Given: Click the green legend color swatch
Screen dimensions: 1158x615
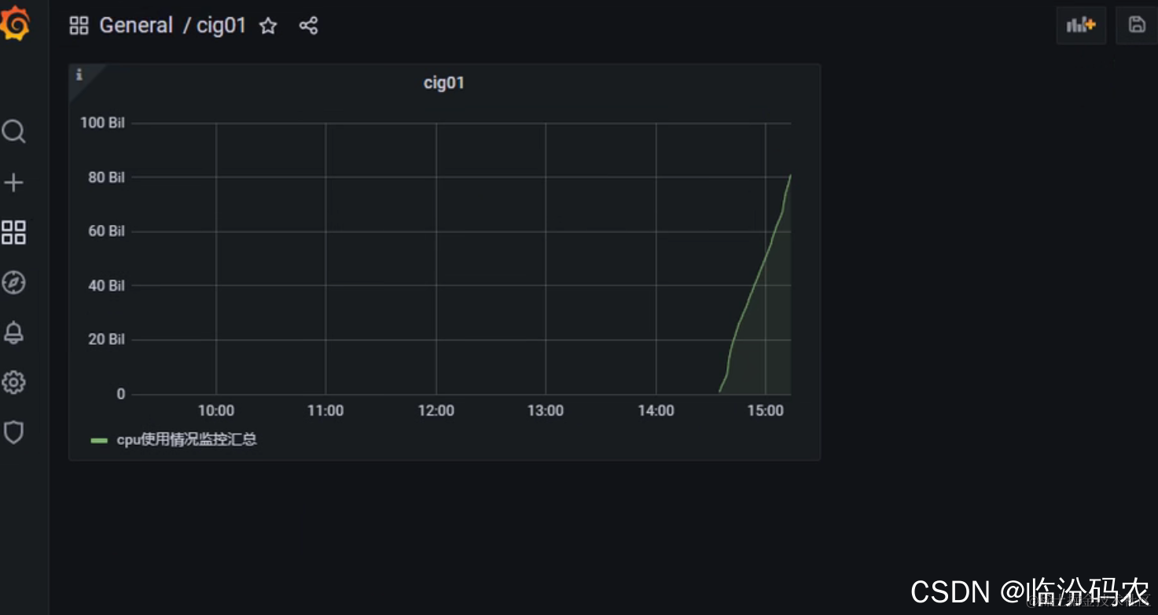Looking at the screenshot, I should point(99,440).
